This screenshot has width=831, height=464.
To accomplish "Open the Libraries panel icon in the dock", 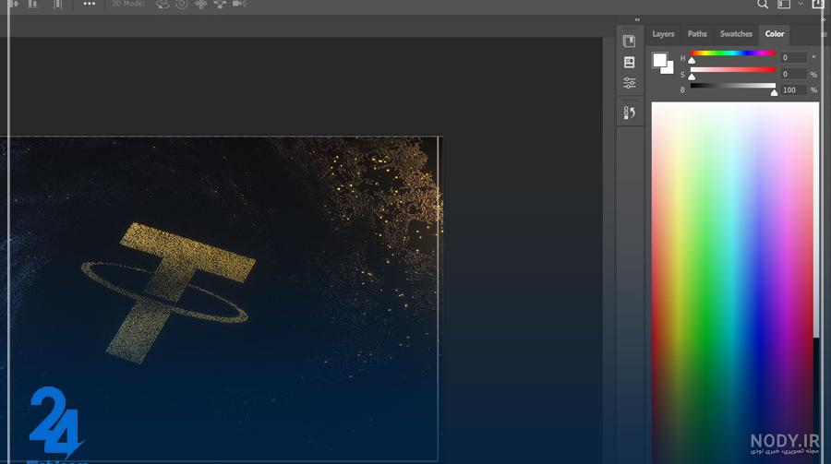I will click(x=629, y=62).
